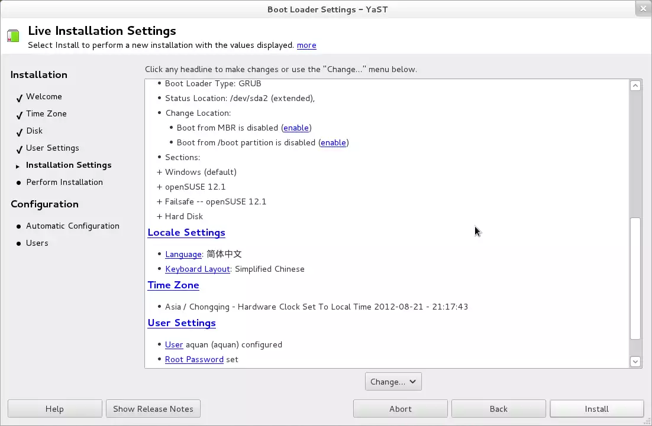Click the scroll down arrow
652x426 pixels.
point(635,361)
